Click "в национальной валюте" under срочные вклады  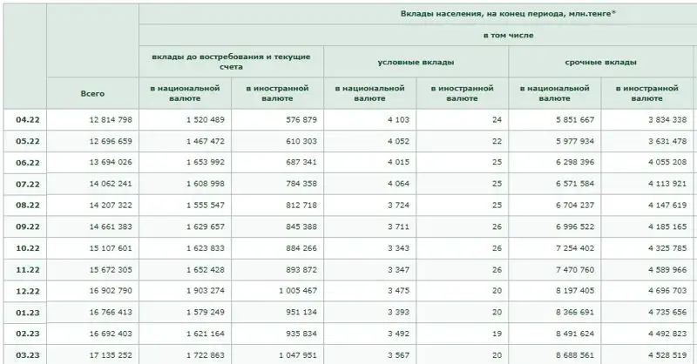pyautogui.click(x=554, y=92)
